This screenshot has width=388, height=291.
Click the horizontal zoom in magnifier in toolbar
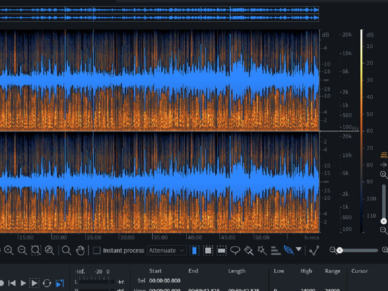[x=9, y=250]
